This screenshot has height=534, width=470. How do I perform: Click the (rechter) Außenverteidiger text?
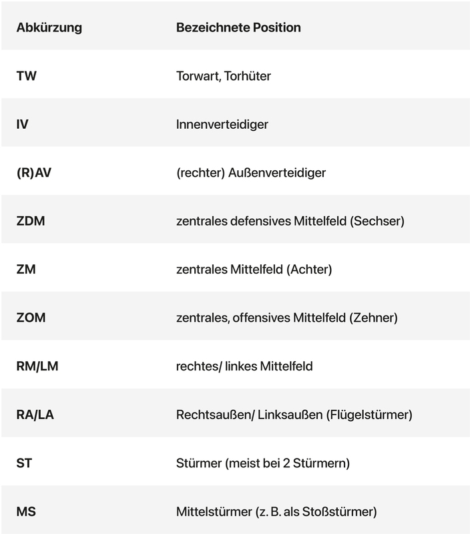point(251,173)
